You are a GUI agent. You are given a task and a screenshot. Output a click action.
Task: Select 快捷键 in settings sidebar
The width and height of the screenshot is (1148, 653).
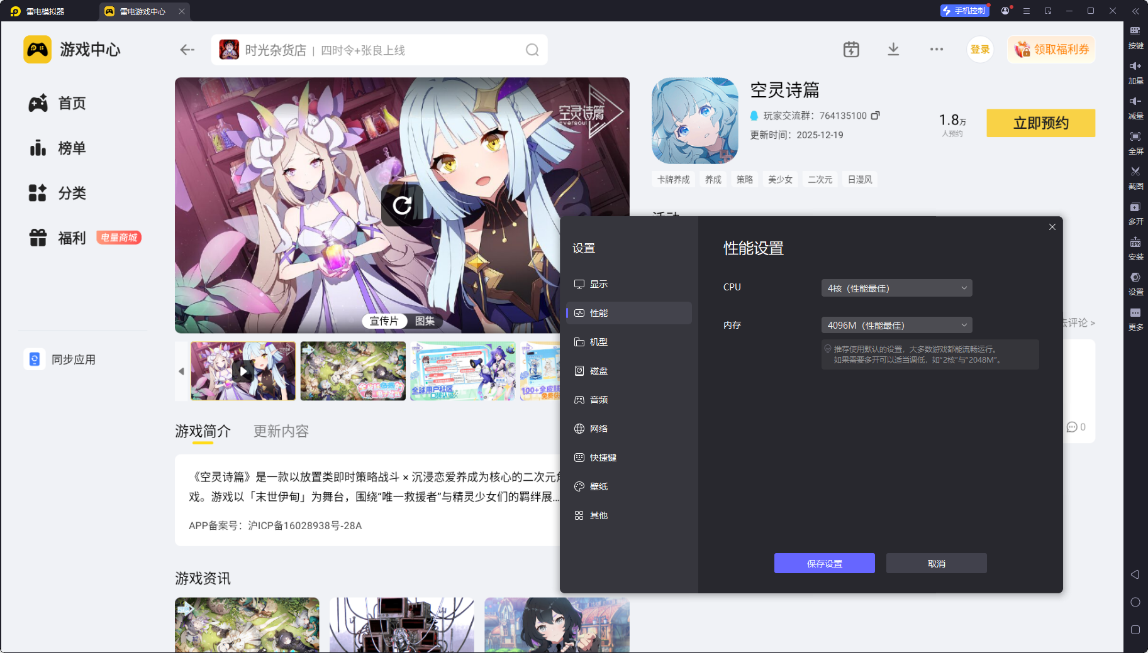tap(629, 458)
